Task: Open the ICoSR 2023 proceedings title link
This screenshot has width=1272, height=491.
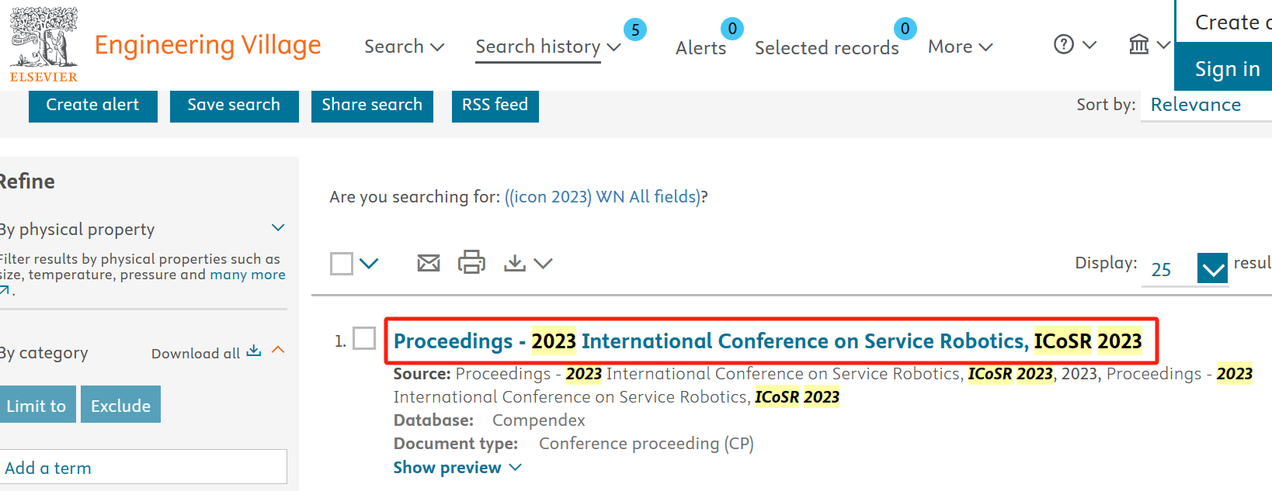Action: [767, 341]
